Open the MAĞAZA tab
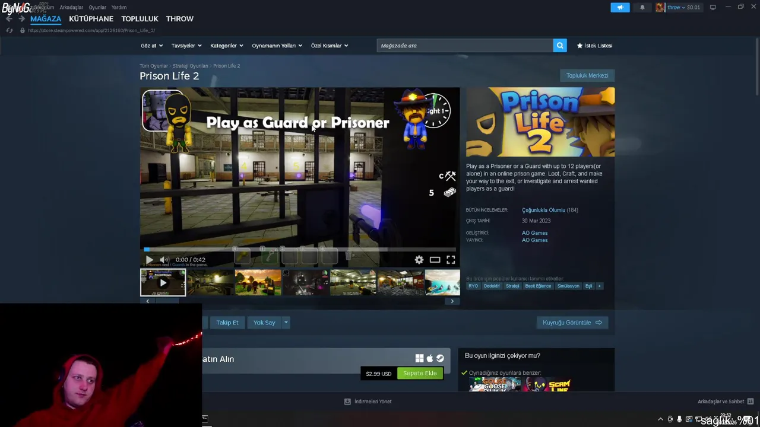This screenshot has width=760, height=427. click(x=46, y=19)
